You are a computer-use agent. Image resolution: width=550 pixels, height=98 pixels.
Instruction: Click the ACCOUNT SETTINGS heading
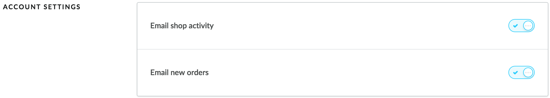pyautogui.click(x=42, y=7)
